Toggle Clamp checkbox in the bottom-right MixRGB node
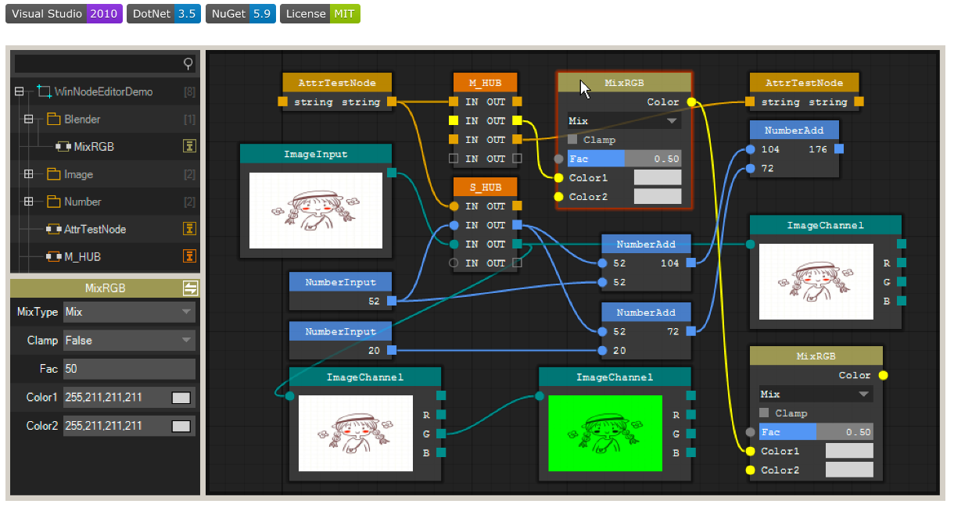The height and width of the screenshot is (511, 954). click(x=765, y=413)
